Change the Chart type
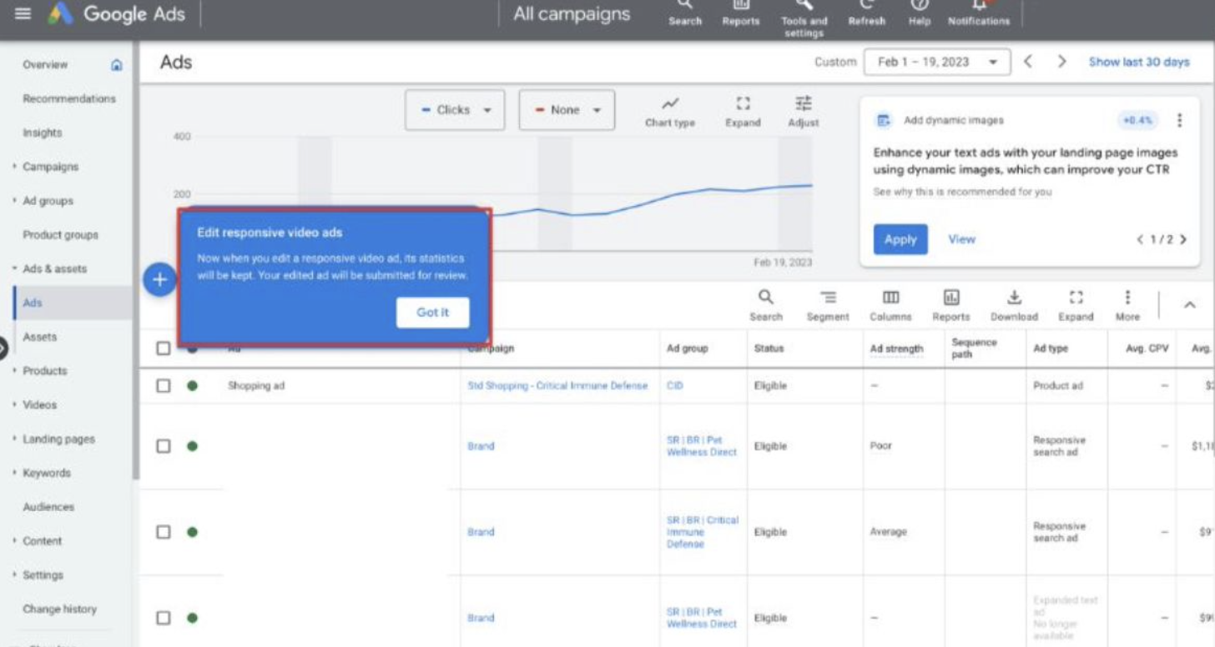 (x=670, y=112)
